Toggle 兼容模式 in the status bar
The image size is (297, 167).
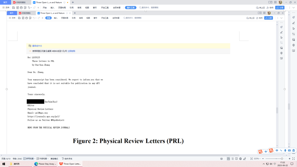click(54, 159)
